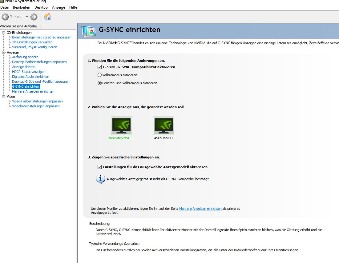Collapse the Anzeige tree node

[x=3, y=52]
